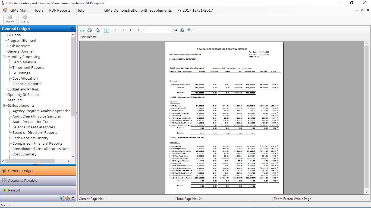Open the PDF Reports menu
Image resolution: width=371 pixels, height=208 pixels.
[x=60, y=10]
